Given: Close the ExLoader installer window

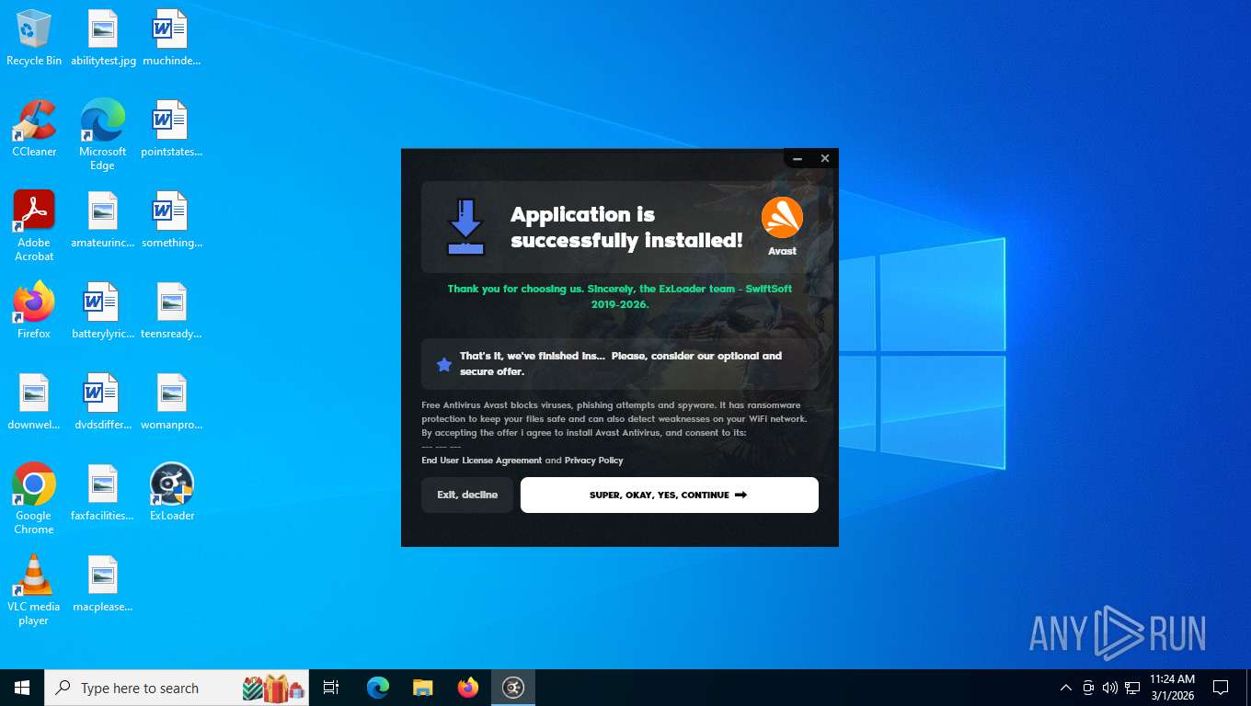Looking at the screenshot, I should point(825,158).
